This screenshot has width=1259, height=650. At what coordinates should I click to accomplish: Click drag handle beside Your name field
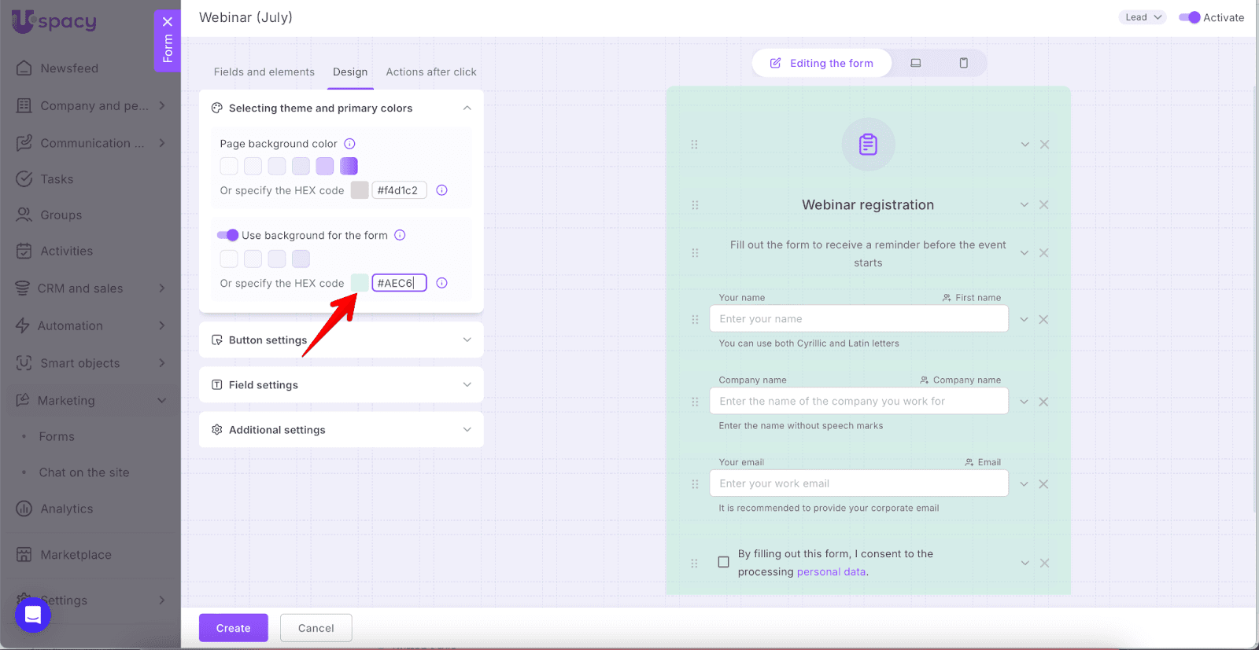(695, 320)
